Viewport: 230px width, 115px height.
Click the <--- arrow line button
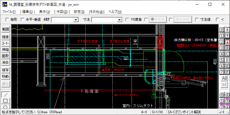[x=183, y=19]
